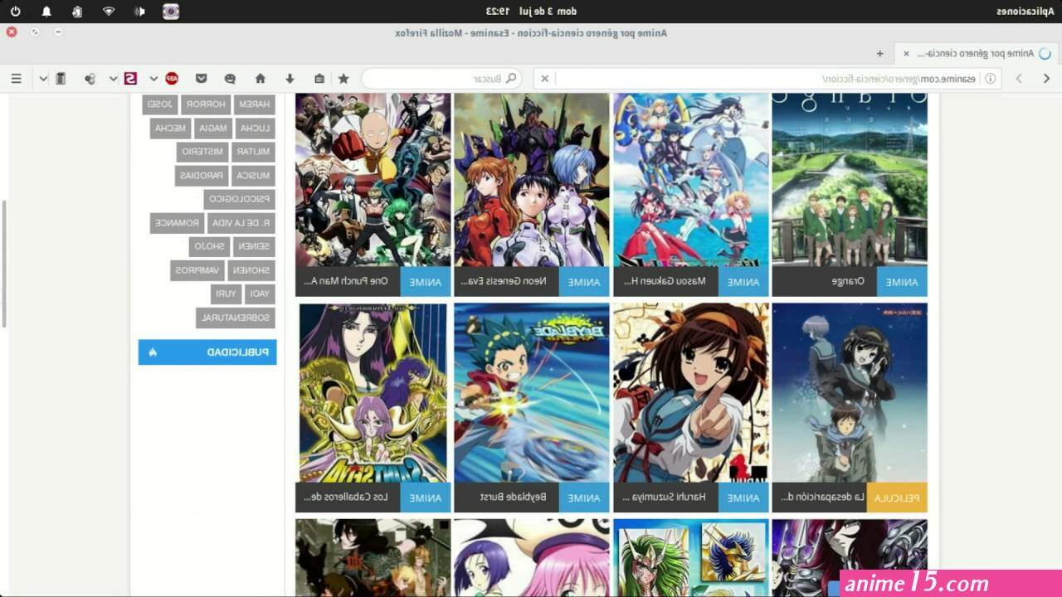Filter by the MAGIA genre tag
The width and height of the screenshot is (1062, 597).
click(x=213, y=129)
